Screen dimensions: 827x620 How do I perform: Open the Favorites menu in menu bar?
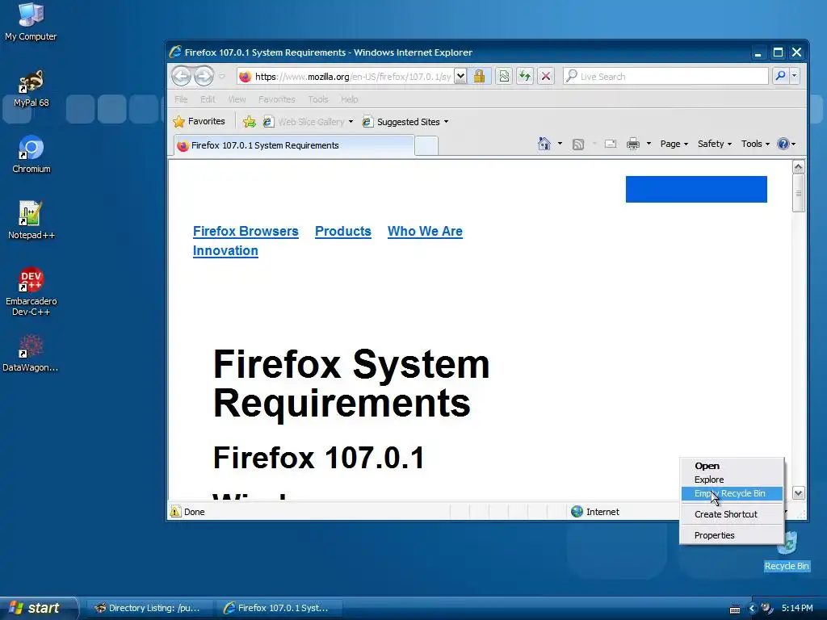277,99
